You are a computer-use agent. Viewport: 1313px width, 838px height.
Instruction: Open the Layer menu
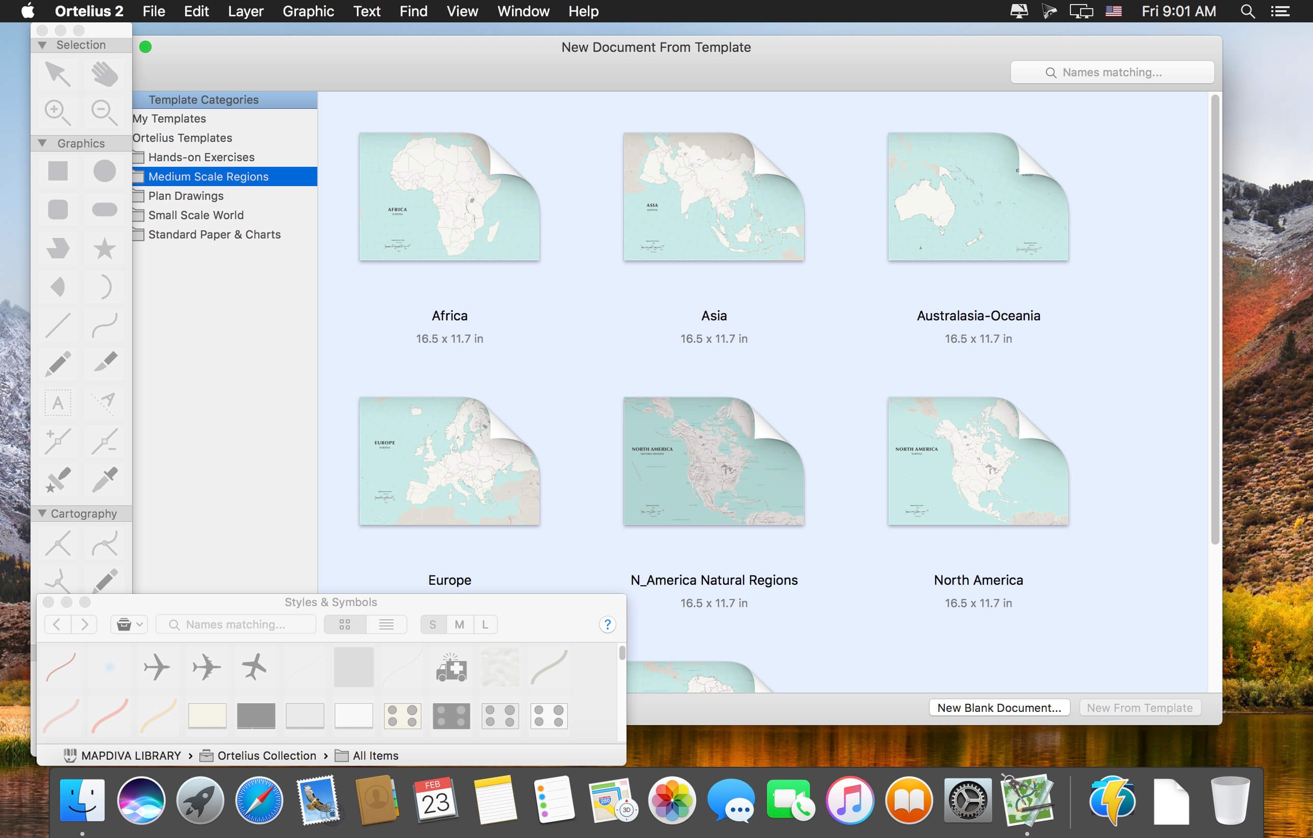(246, 11)
